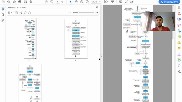182x102 pixels.
Task: Select page 2 thumbnail
Action: click(76, 39)
